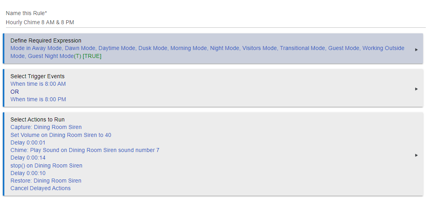Screen dimensions: 427x204
Task: Expand the Define Required Expression arrow
Action: (416, 50)
